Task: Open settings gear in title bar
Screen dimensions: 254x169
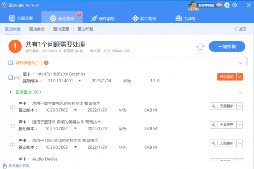Action: (x=235, y=5)
